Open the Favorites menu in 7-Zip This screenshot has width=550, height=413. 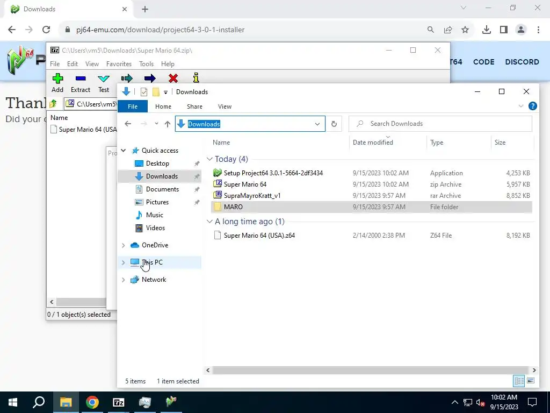119,64
